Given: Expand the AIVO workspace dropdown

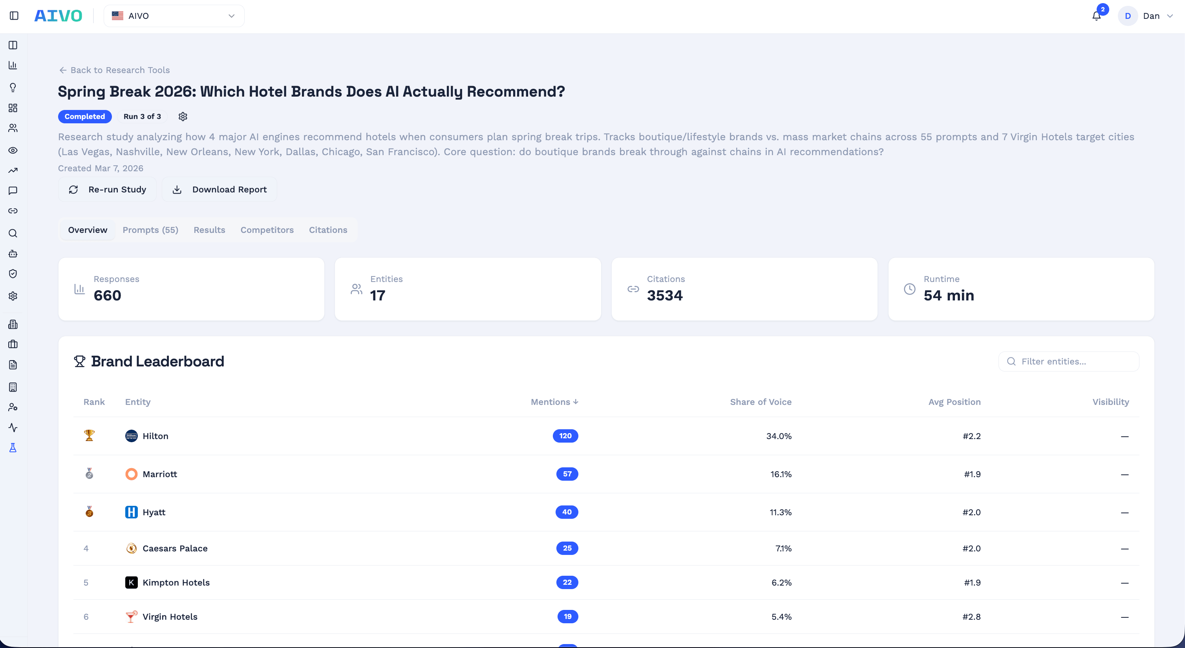Looking at the screenshot, I should point(174,16).
